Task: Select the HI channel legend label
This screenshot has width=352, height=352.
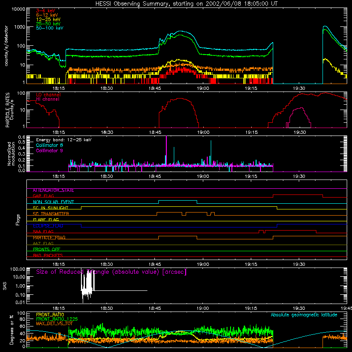Action: coord(48,99)
